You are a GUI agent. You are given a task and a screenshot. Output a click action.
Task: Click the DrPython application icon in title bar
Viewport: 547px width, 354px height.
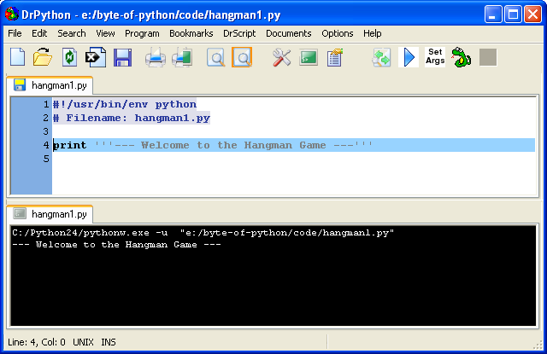11,15
